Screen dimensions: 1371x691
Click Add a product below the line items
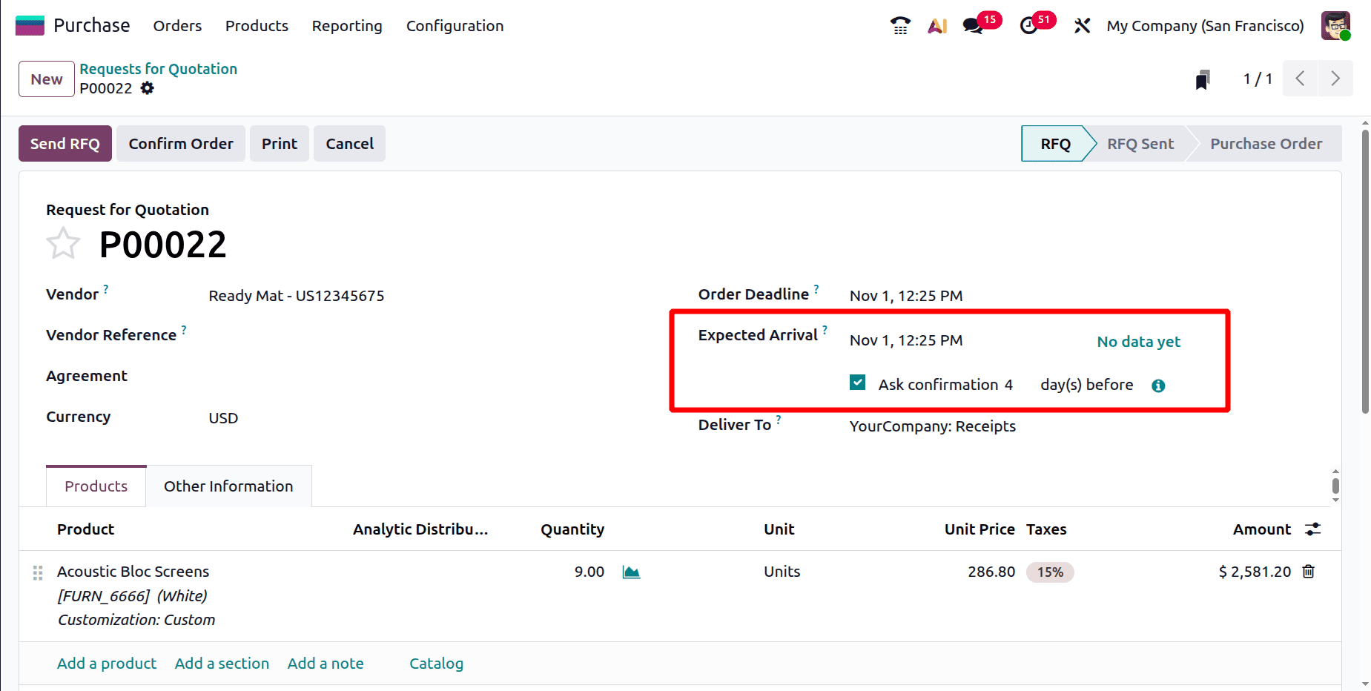tap(106, 663)
